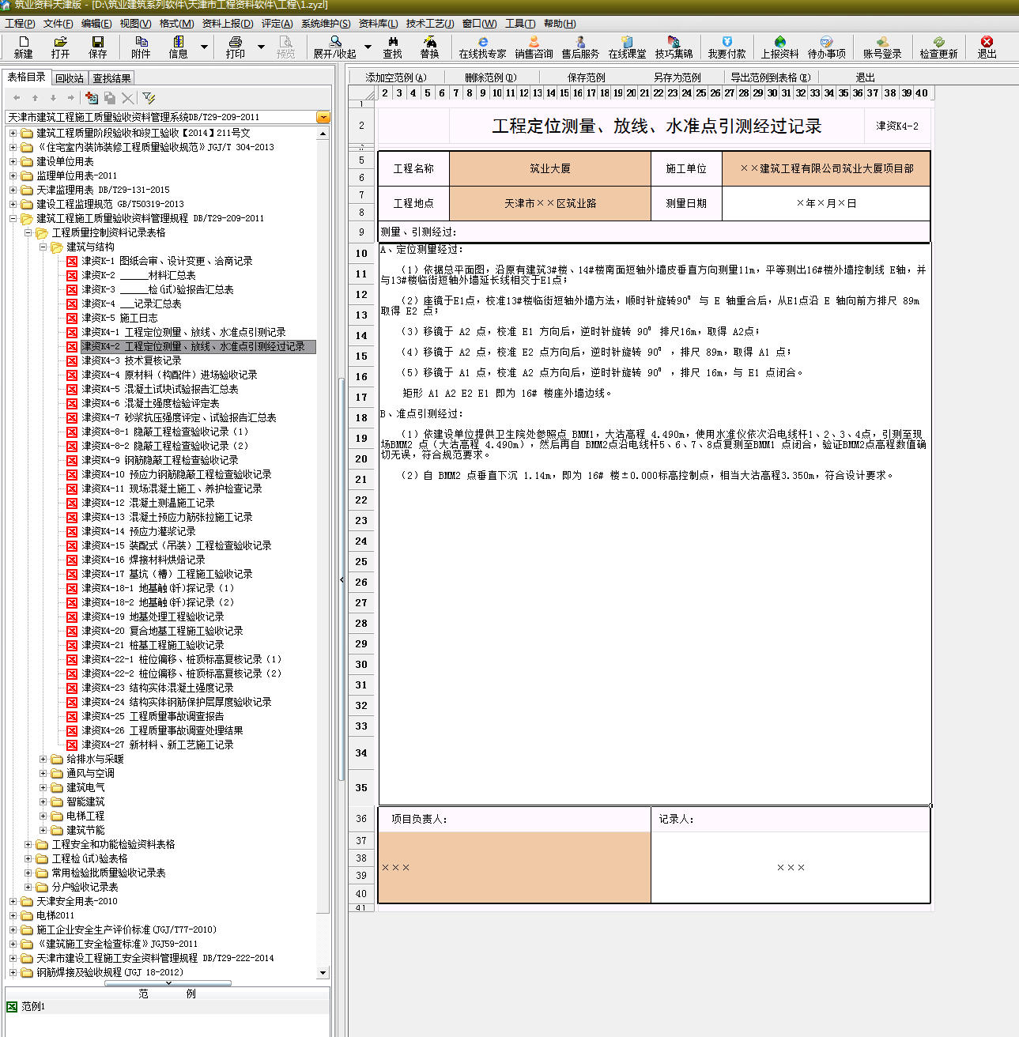Click the 另存为范例 button

coord(677,77)
